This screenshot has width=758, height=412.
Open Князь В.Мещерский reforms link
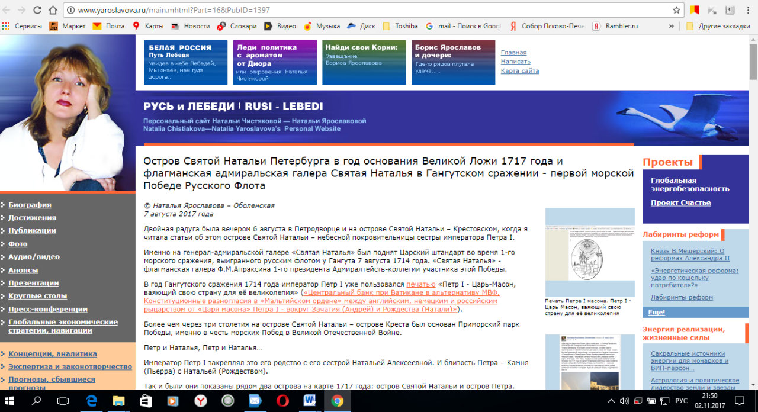click(x=690, y=255)
